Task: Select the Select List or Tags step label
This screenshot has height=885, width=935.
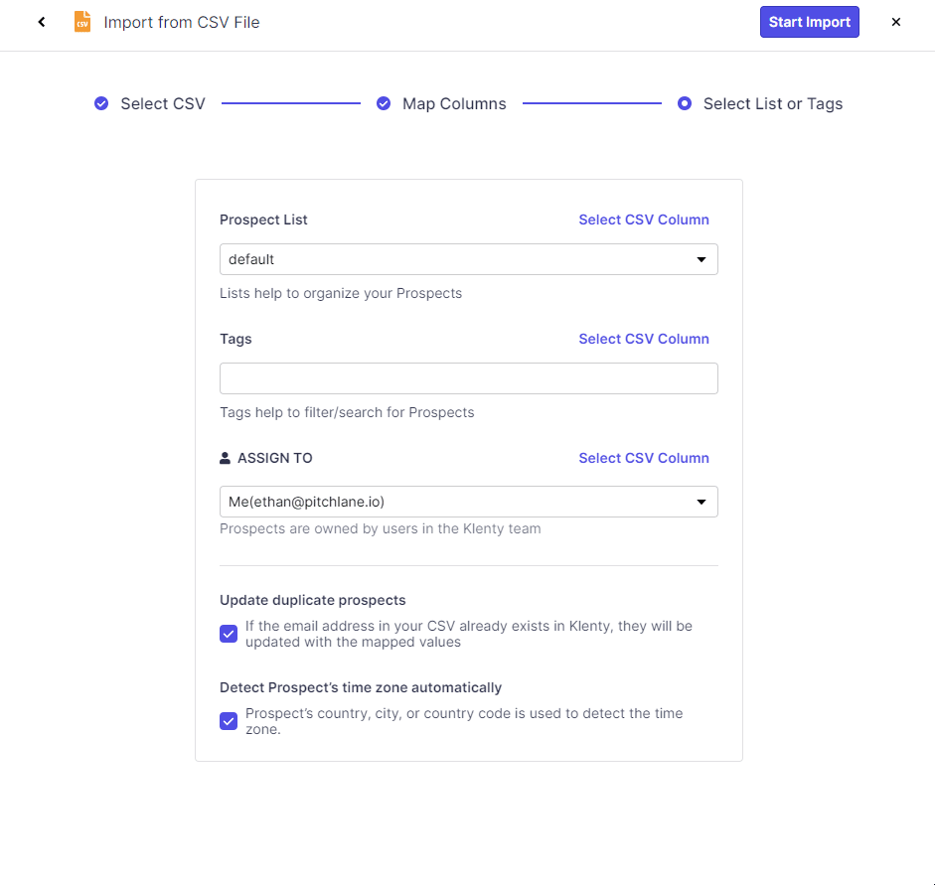Action: [772, 103]
